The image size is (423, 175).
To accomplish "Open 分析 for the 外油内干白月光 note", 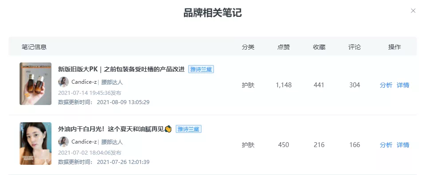I will click(386, 145).
